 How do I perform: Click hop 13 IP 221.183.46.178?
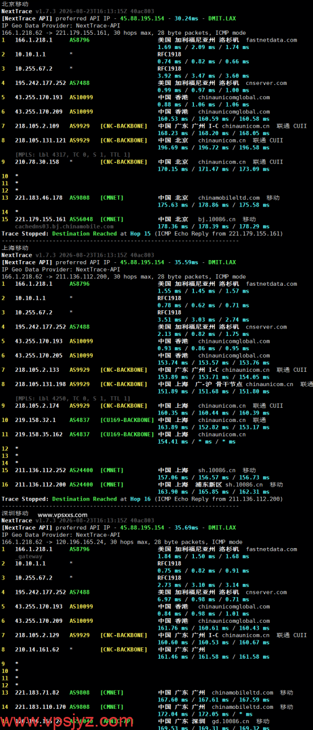coord(39,197)
